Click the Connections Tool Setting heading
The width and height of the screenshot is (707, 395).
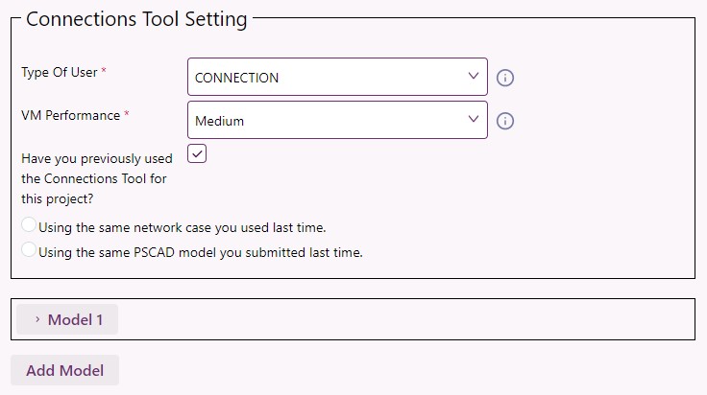(x=136, y=19)
